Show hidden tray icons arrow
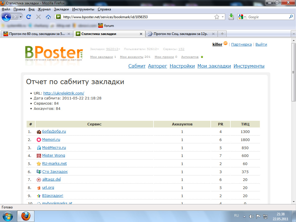This screenshot has width=296, height=222. [x=244, y=216]
